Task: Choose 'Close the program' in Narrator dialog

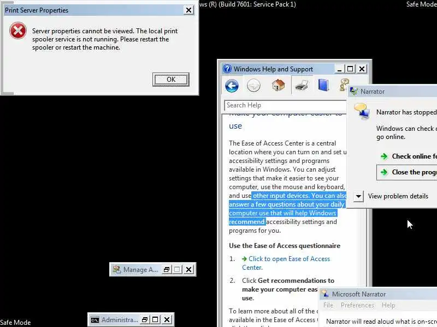Action: point(407,172)
